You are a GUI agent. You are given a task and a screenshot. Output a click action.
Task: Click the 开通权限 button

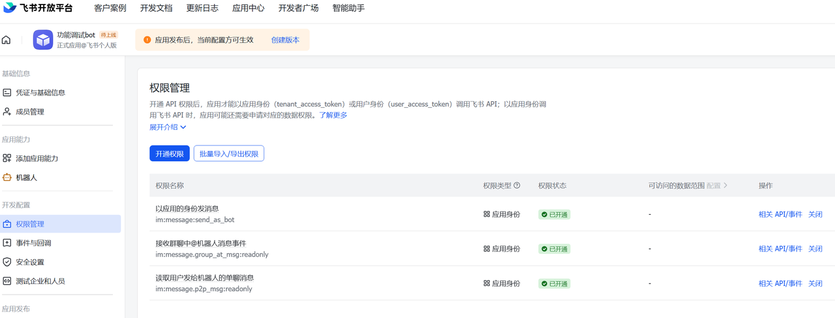pyautogui.click(x=170, y=153)
